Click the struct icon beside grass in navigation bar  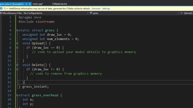(x=91, y=13)
